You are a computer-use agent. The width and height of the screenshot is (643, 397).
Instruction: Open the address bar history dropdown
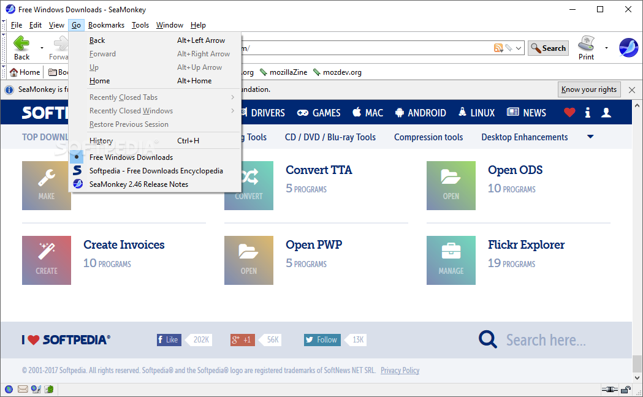pos(519,48)
